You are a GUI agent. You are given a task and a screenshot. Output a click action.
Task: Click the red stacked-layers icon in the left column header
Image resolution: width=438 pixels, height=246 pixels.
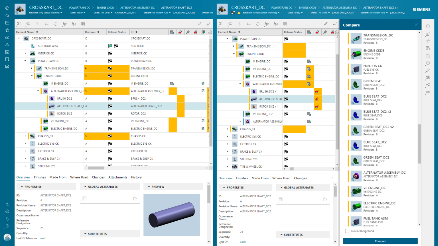click(180, 32)
